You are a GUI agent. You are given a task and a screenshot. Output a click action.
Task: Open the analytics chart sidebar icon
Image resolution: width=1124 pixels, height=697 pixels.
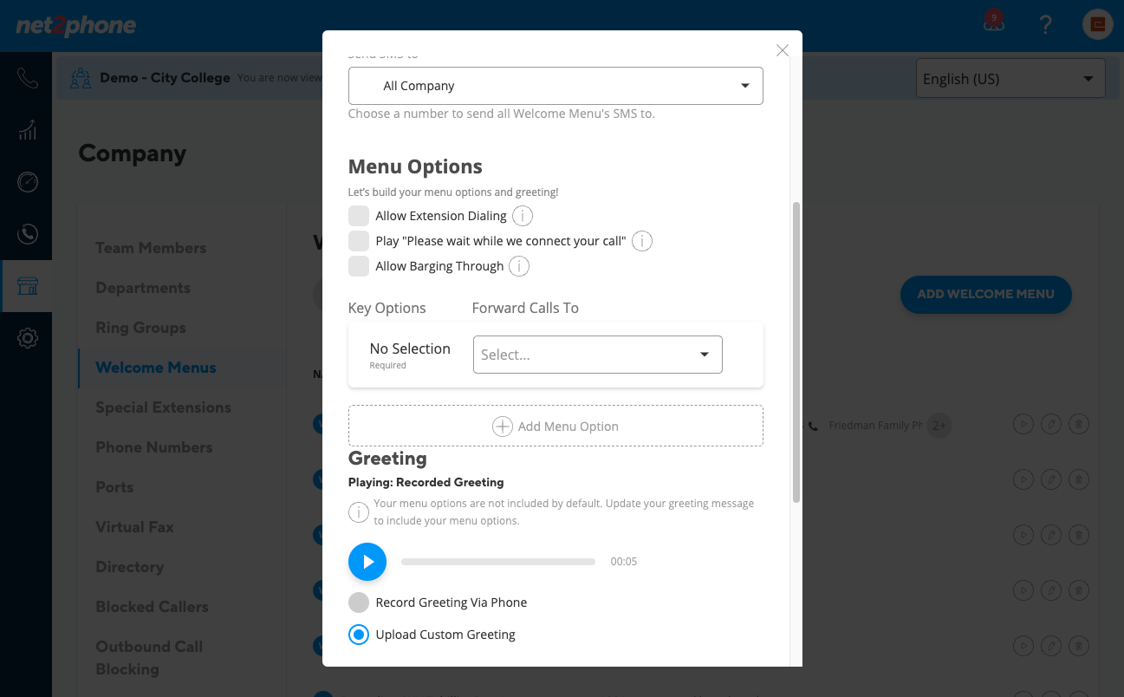[x=27, y=130]
